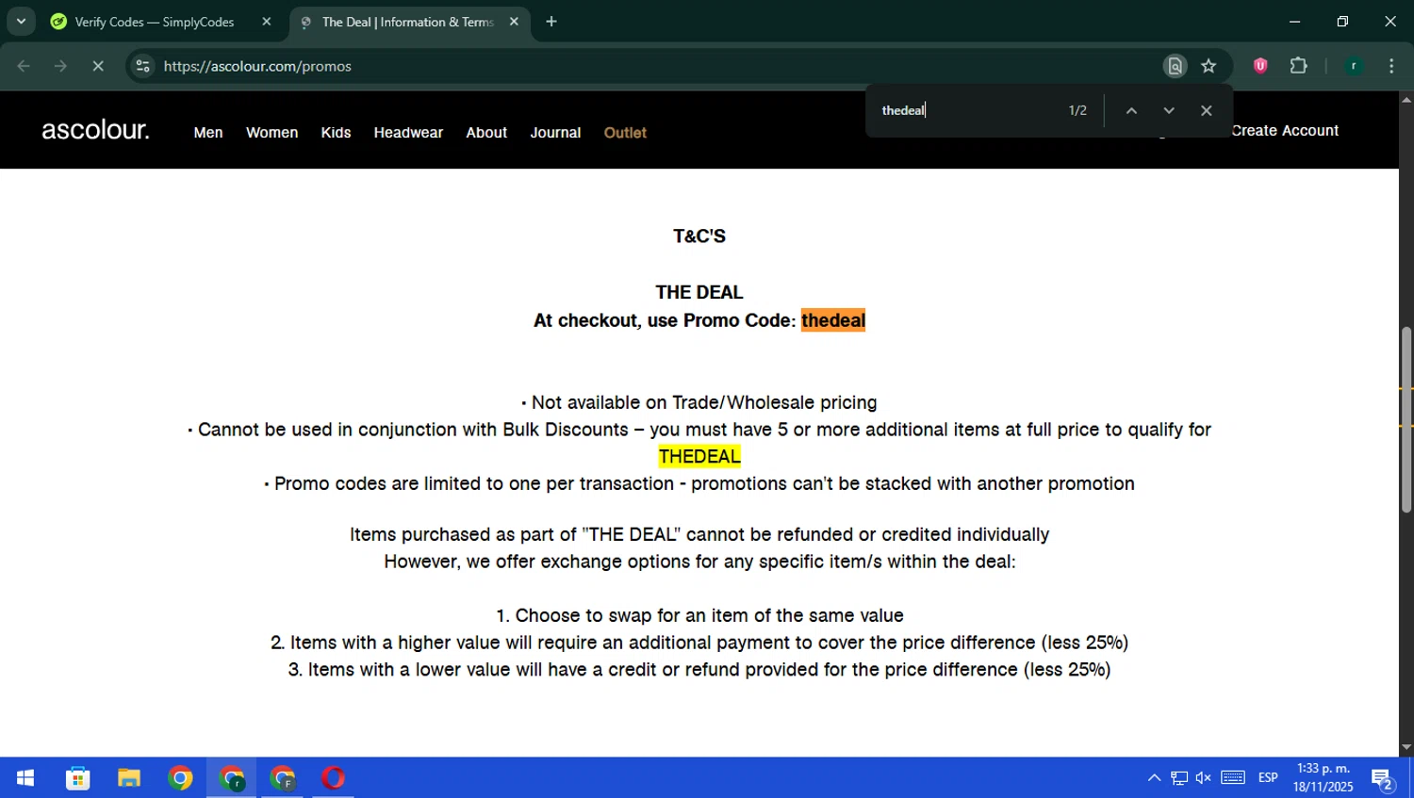Image resolution: width=1414 pixels, height=798 pixels.
Task: Open the uBlock extension icon
Action: point(1260,66)
